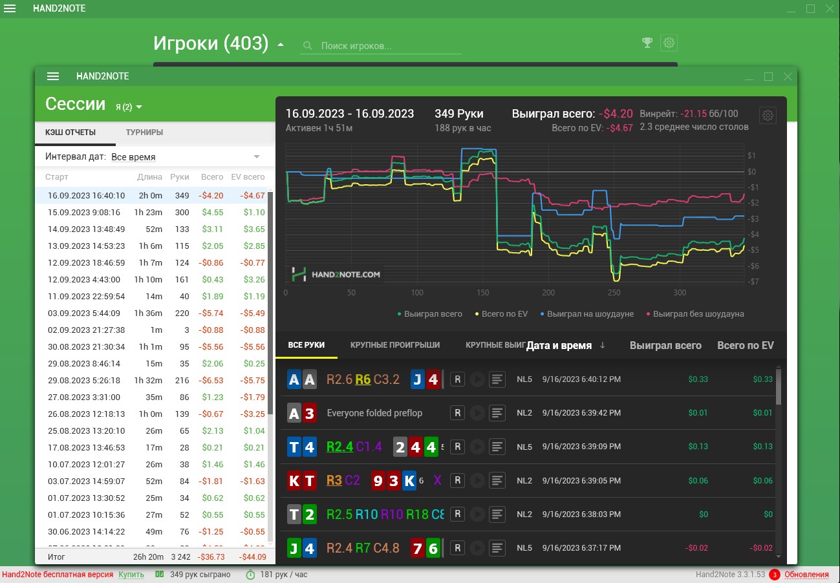
Task: Play the KT hand at 6:39:05 PM
Action: 477,480
